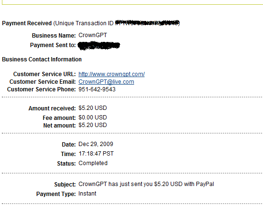Viewport: 263px width, 206px height.
Task: Click the Business Contact Information heading
Action: point(42,59)
